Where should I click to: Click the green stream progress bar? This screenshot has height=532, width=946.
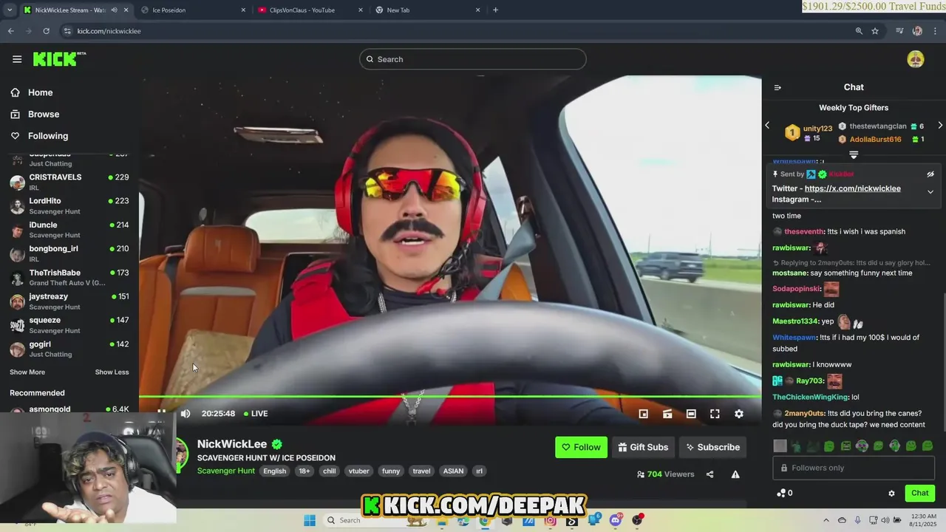(450, 397)
